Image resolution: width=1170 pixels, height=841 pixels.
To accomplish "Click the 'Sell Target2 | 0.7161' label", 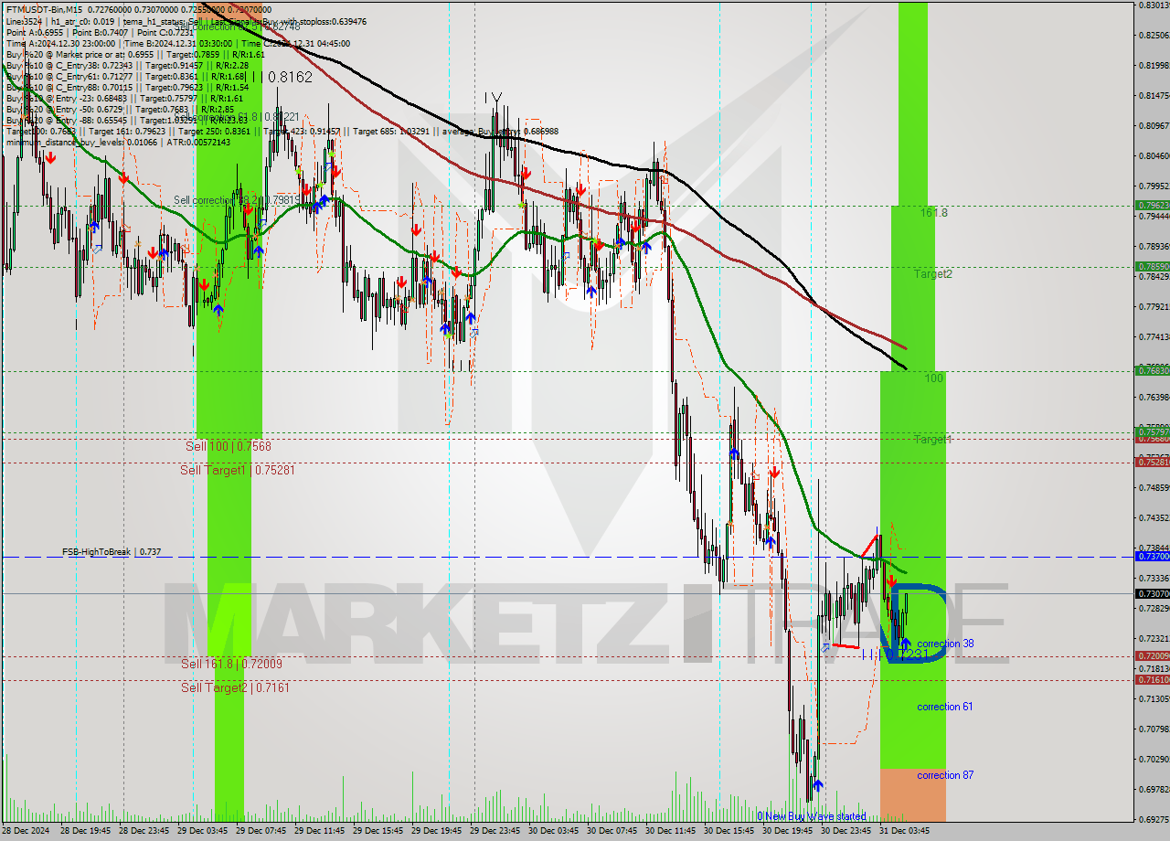I will (x=235, y=687).
